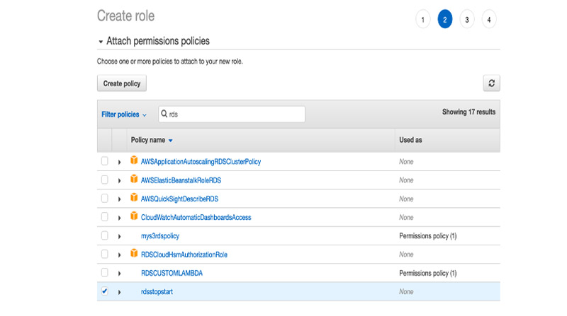Jump to wizard step 3
The width and height of the screenshot is (567, 316).
pos(467,20)
